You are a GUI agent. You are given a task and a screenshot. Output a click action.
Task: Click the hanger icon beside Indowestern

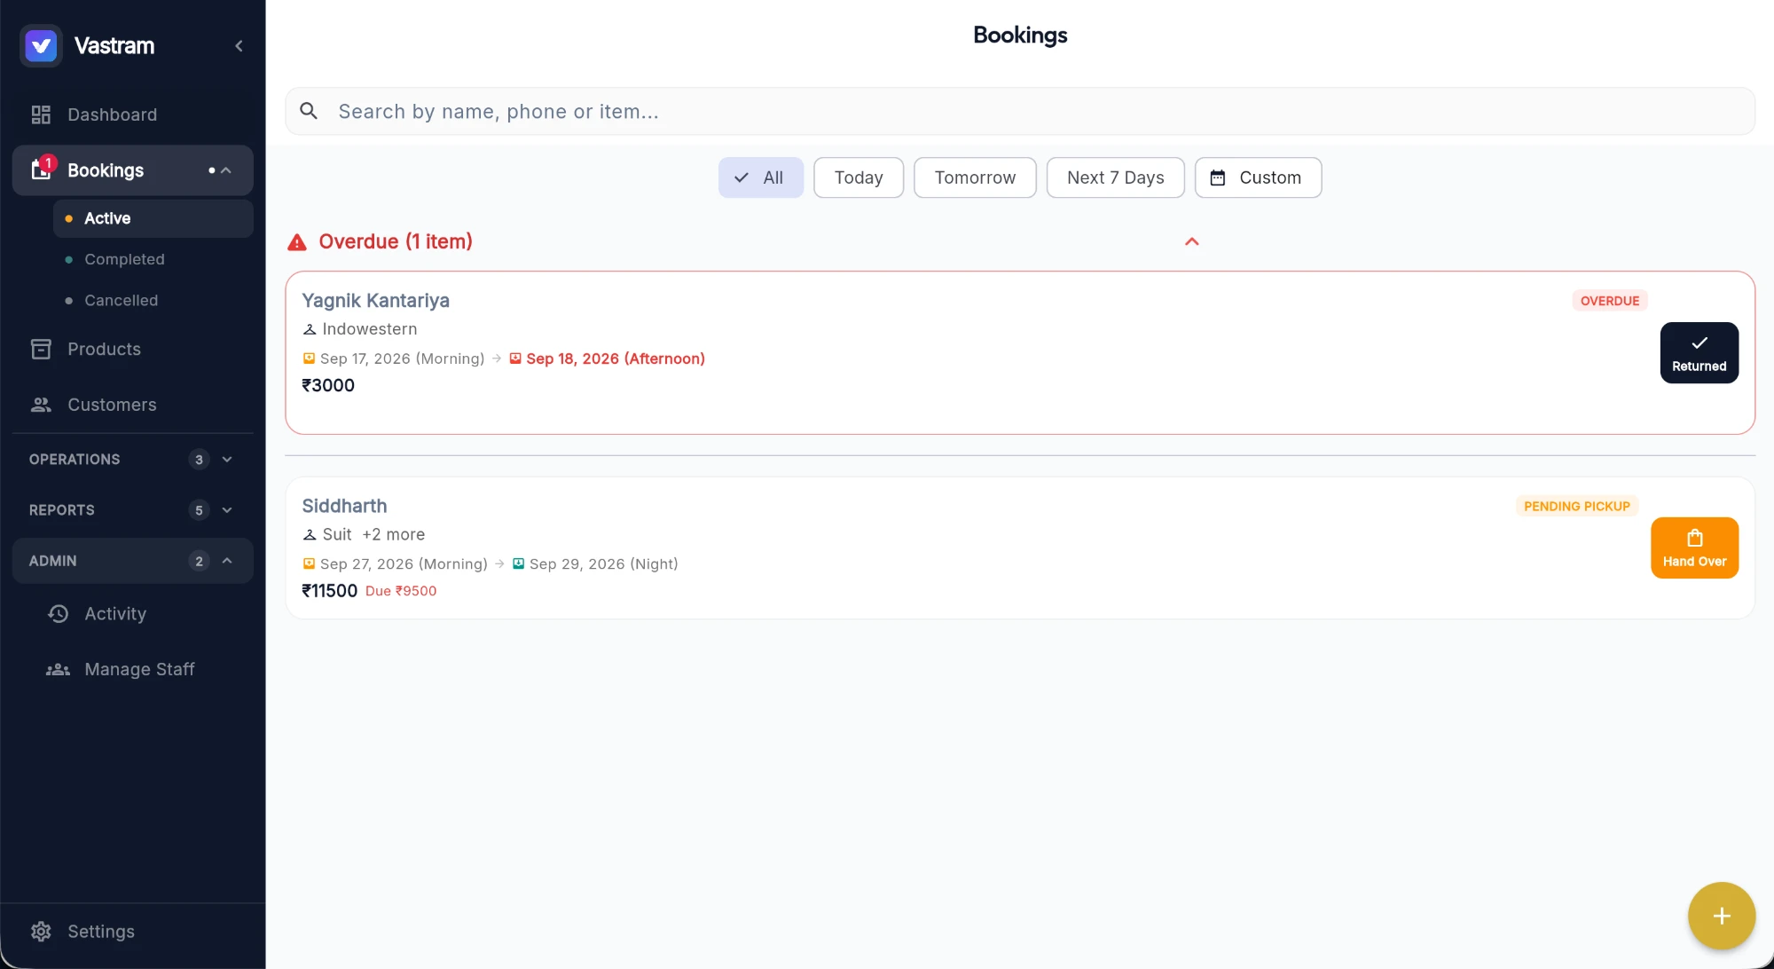(x=310, y=329)
